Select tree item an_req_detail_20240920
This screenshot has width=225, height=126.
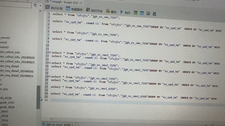(x=17, y=71)
